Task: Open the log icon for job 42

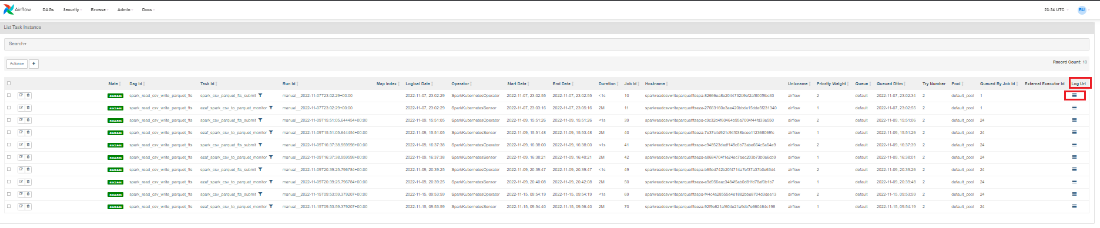Action: 1074,157
